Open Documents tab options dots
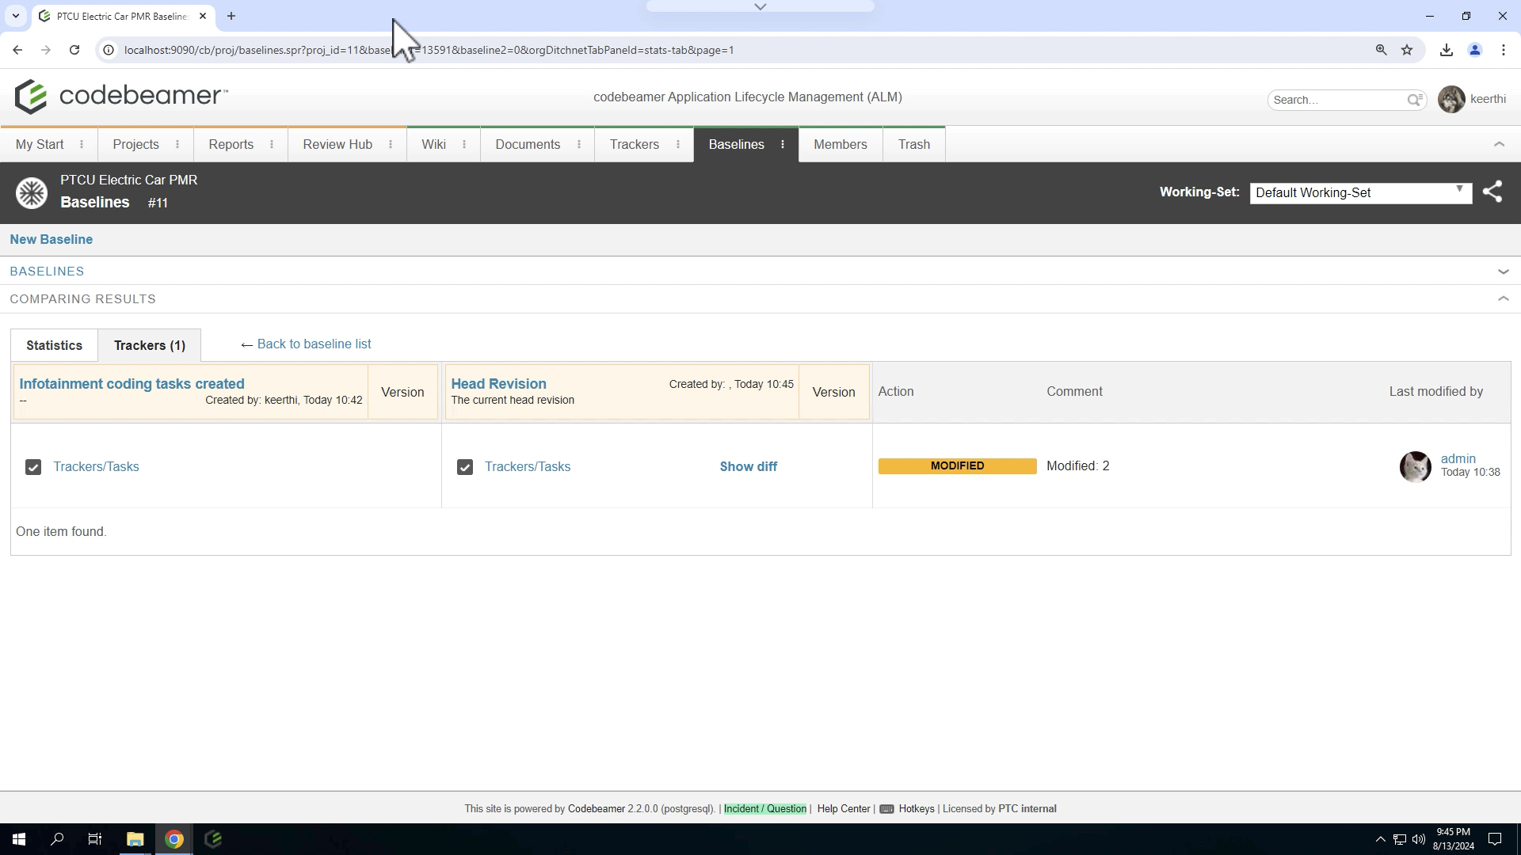The image size is (1521, 855). [579, 144]
